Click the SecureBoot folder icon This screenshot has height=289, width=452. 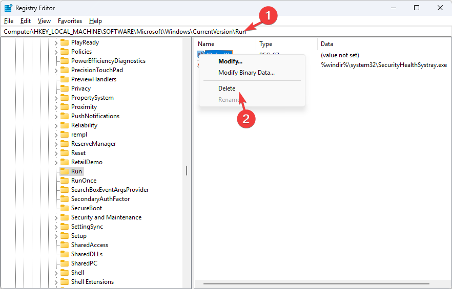pos(65,208)
